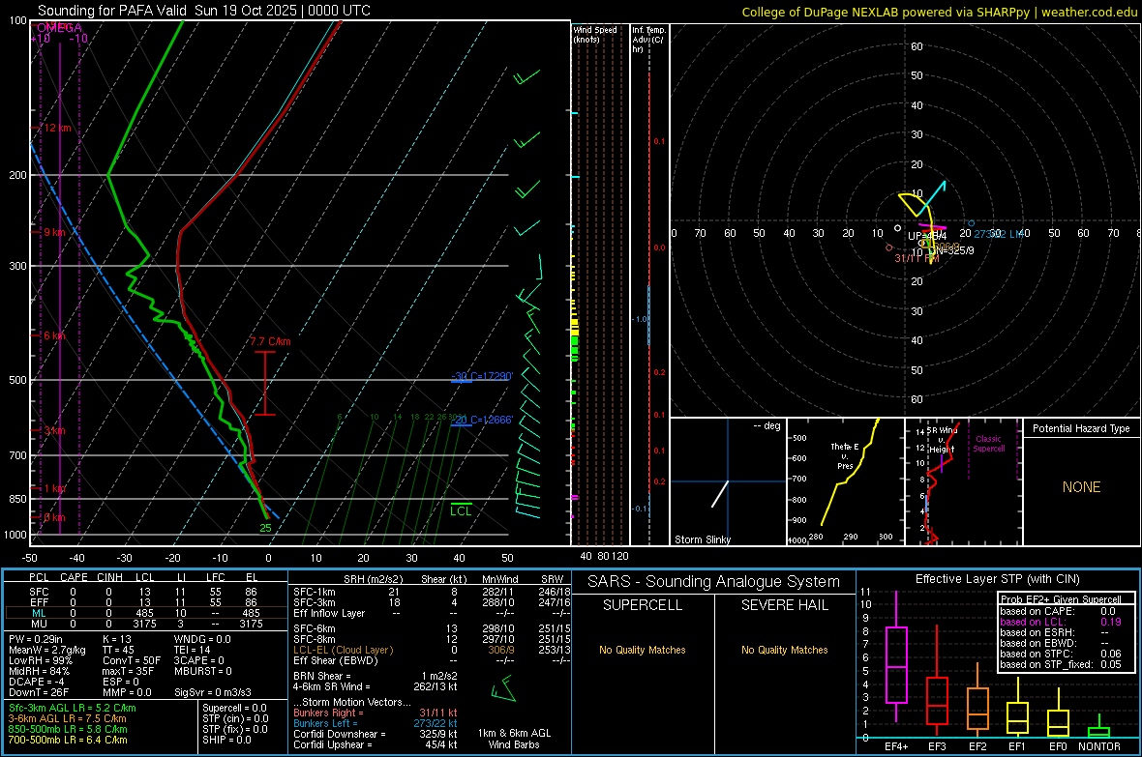
Task: Click the 'Theta-E v. Pres' label
Action: 845,456
